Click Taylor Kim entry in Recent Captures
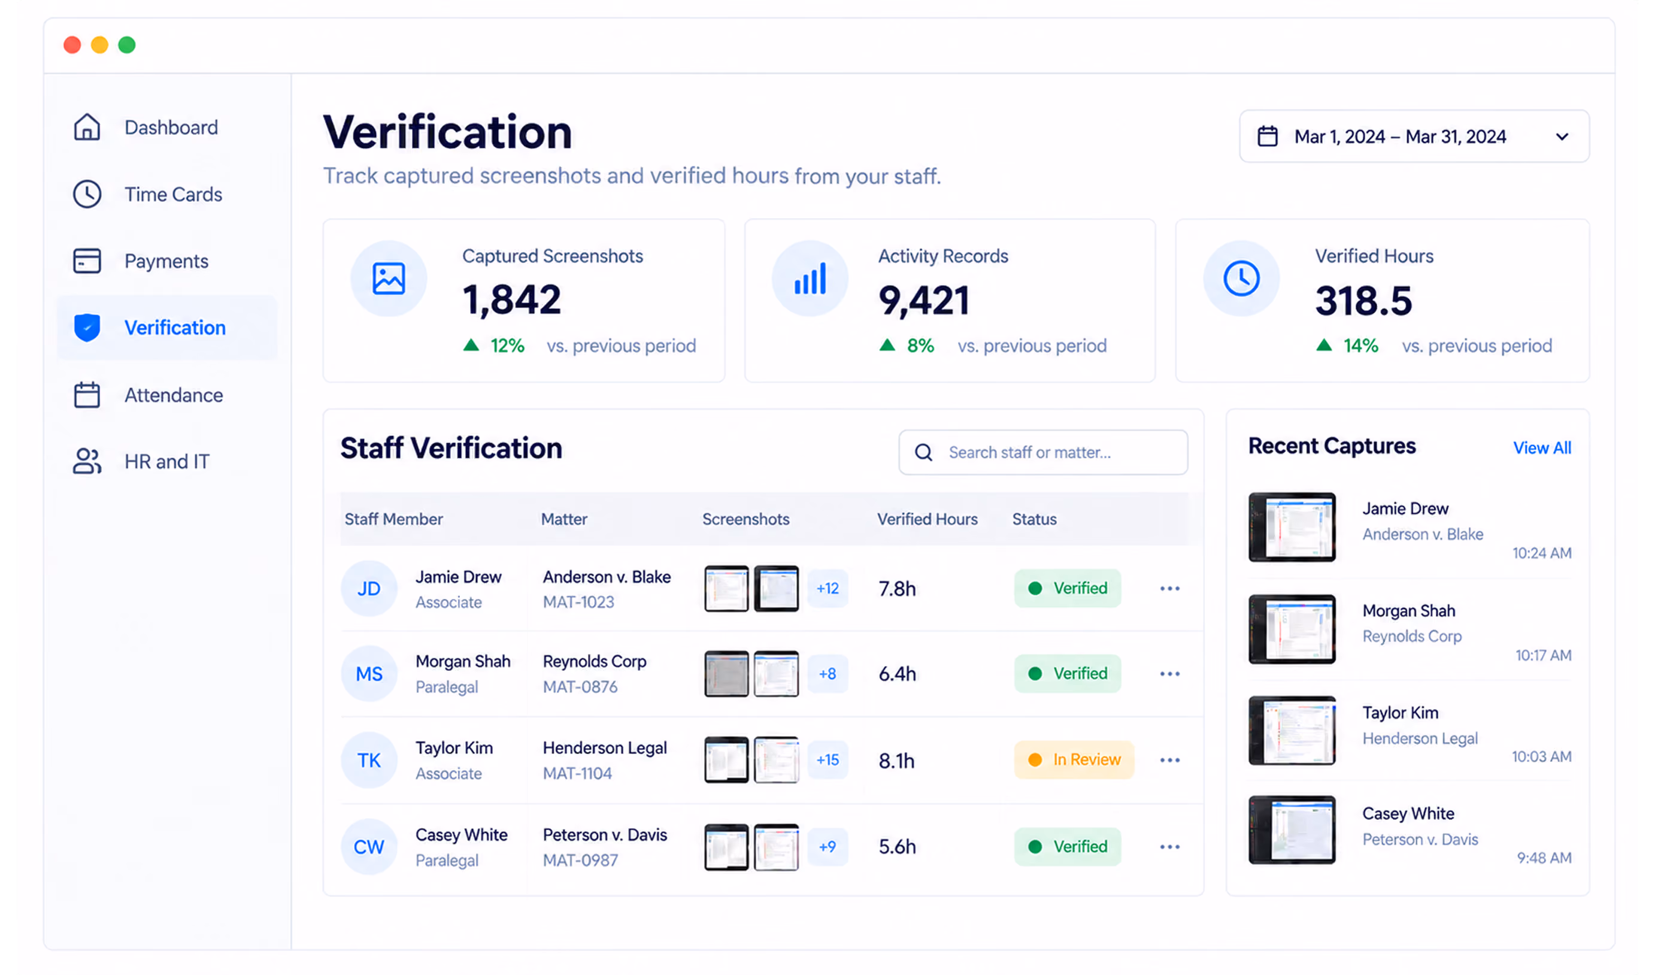The height and width of the screenshot is (975, 1655). 1410,731
